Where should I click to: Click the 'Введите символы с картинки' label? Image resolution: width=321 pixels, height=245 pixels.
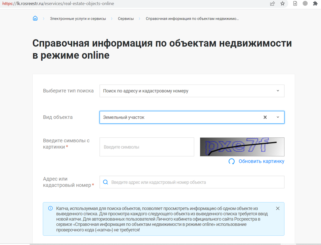pyautogui.click(x=66, y=144)
